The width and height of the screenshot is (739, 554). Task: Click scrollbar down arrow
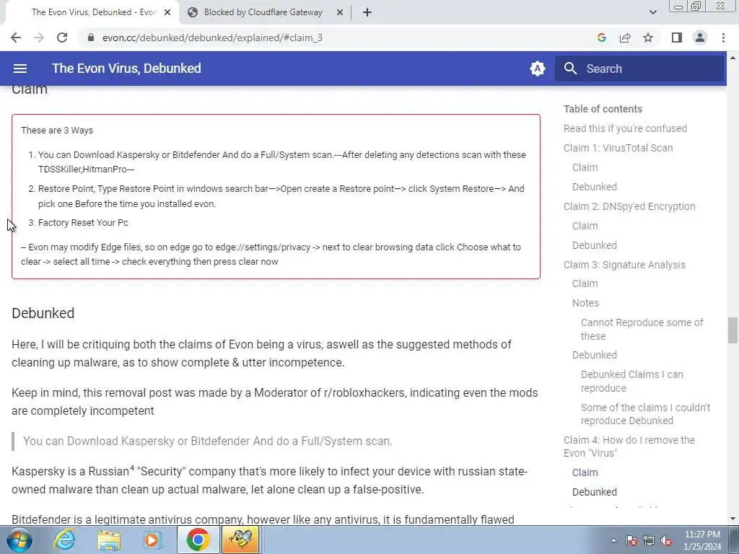(733, 519)
